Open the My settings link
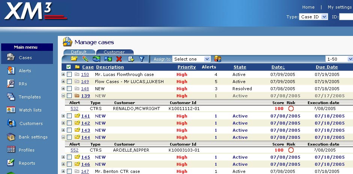Screen dimensions: 353x174 coord(339,7)
